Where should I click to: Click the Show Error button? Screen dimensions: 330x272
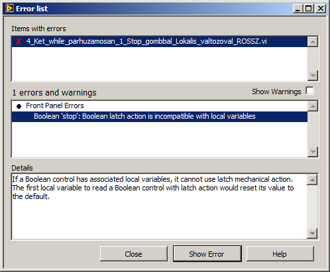(x=207, y=254)
